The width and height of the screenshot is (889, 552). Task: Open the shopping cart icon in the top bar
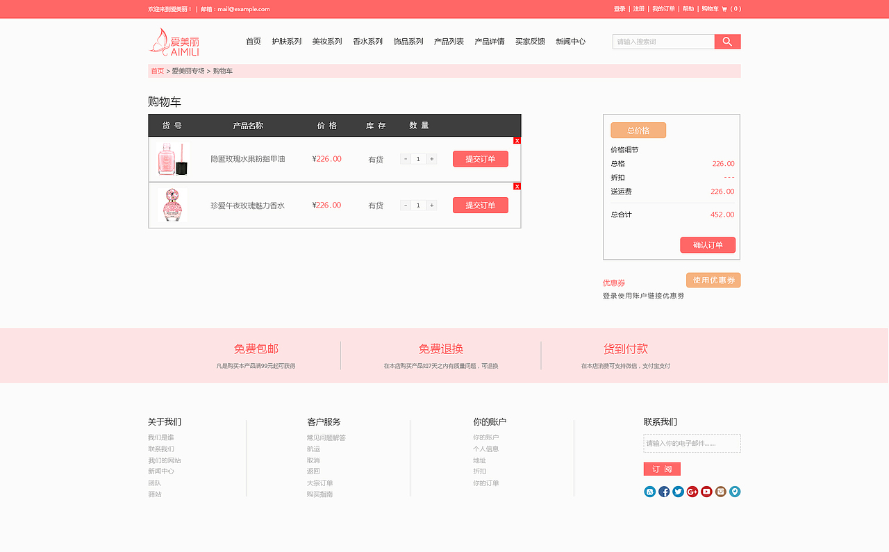click(x=724, y=9)
